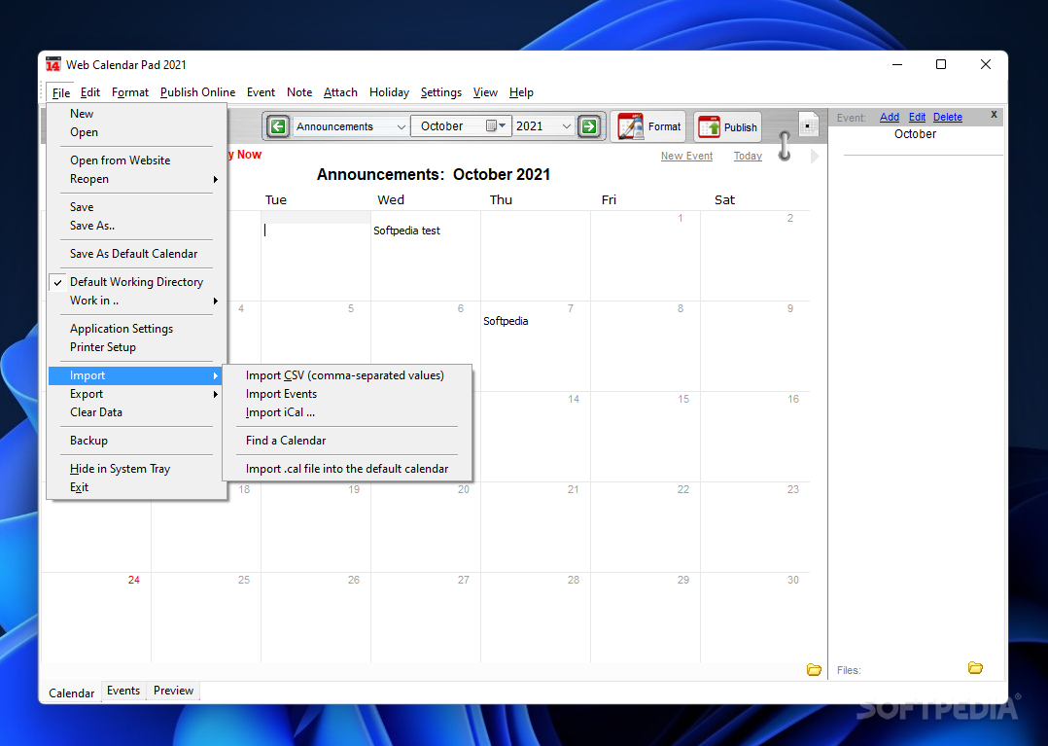The height and width of the screenshot is (746, 1048).
Task: Click the Web Calendar Pad app icon
Action: (52, 65)
